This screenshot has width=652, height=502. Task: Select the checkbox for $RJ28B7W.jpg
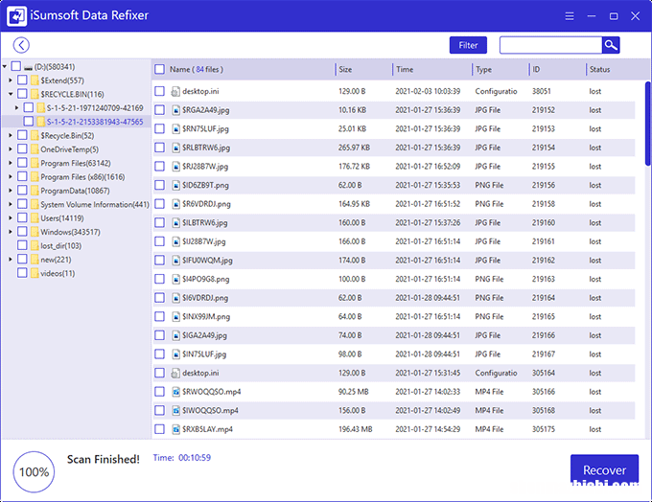160,167
